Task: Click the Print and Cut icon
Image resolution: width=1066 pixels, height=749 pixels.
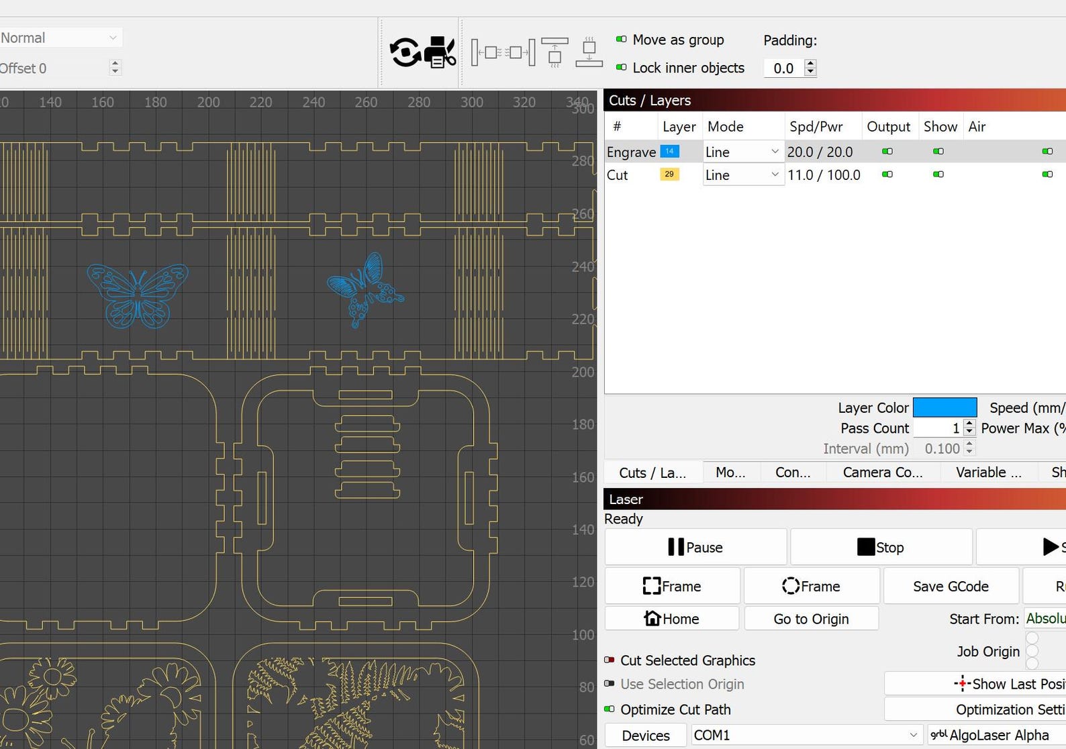Action: coord(440,52)
